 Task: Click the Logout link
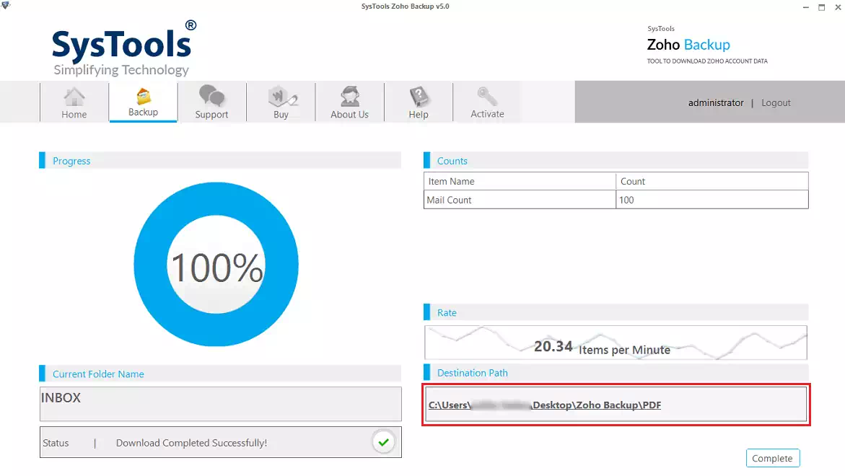click(x=776, y=102)
